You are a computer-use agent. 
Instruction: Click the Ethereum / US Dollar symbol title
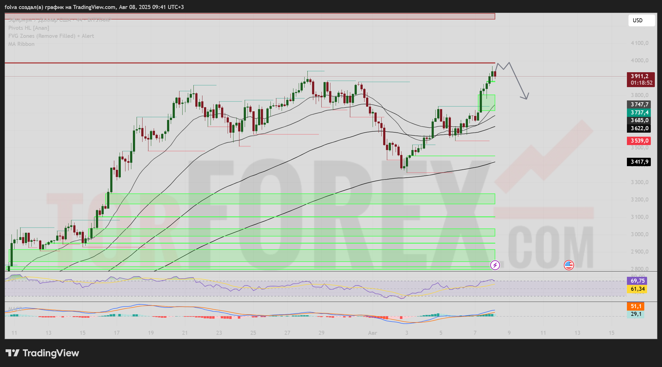coord(59,20)
